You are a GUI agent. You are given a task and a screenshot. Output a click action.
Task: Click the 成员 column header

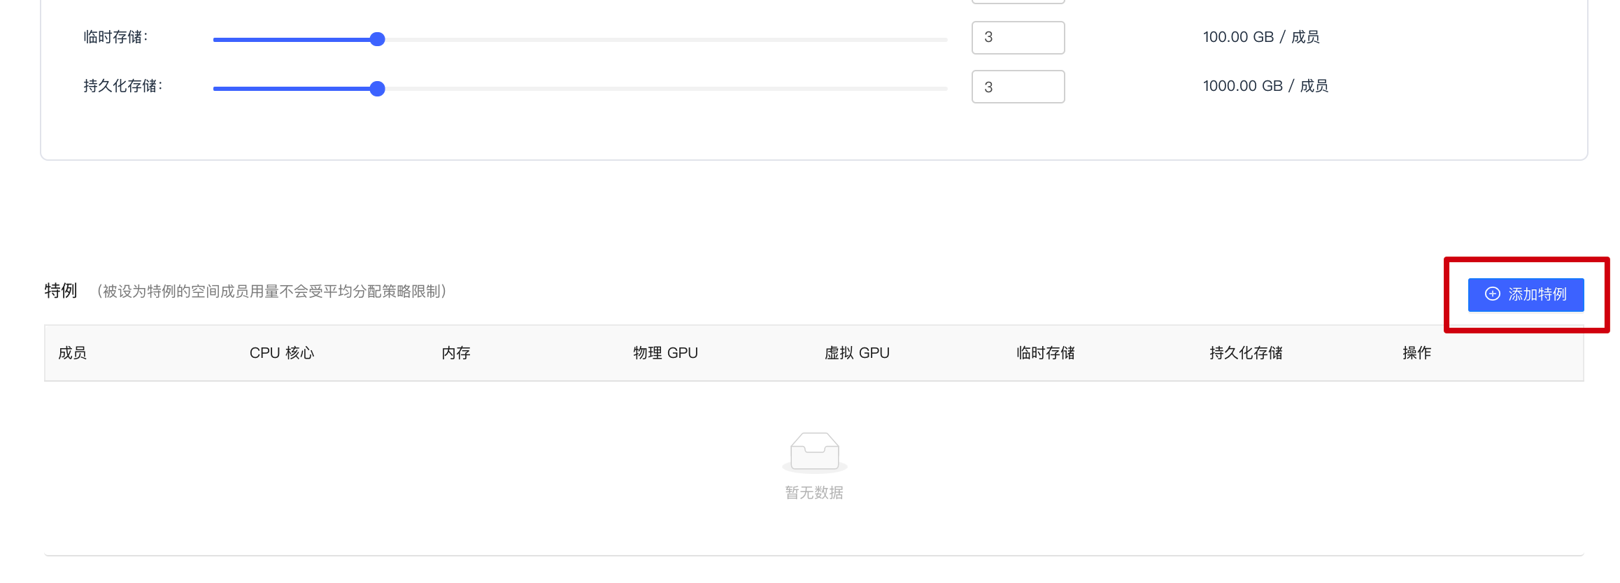pos(73,353)
